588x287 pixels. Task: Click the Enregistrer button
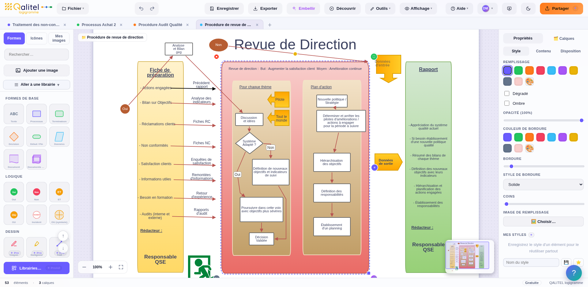[224, 9]
